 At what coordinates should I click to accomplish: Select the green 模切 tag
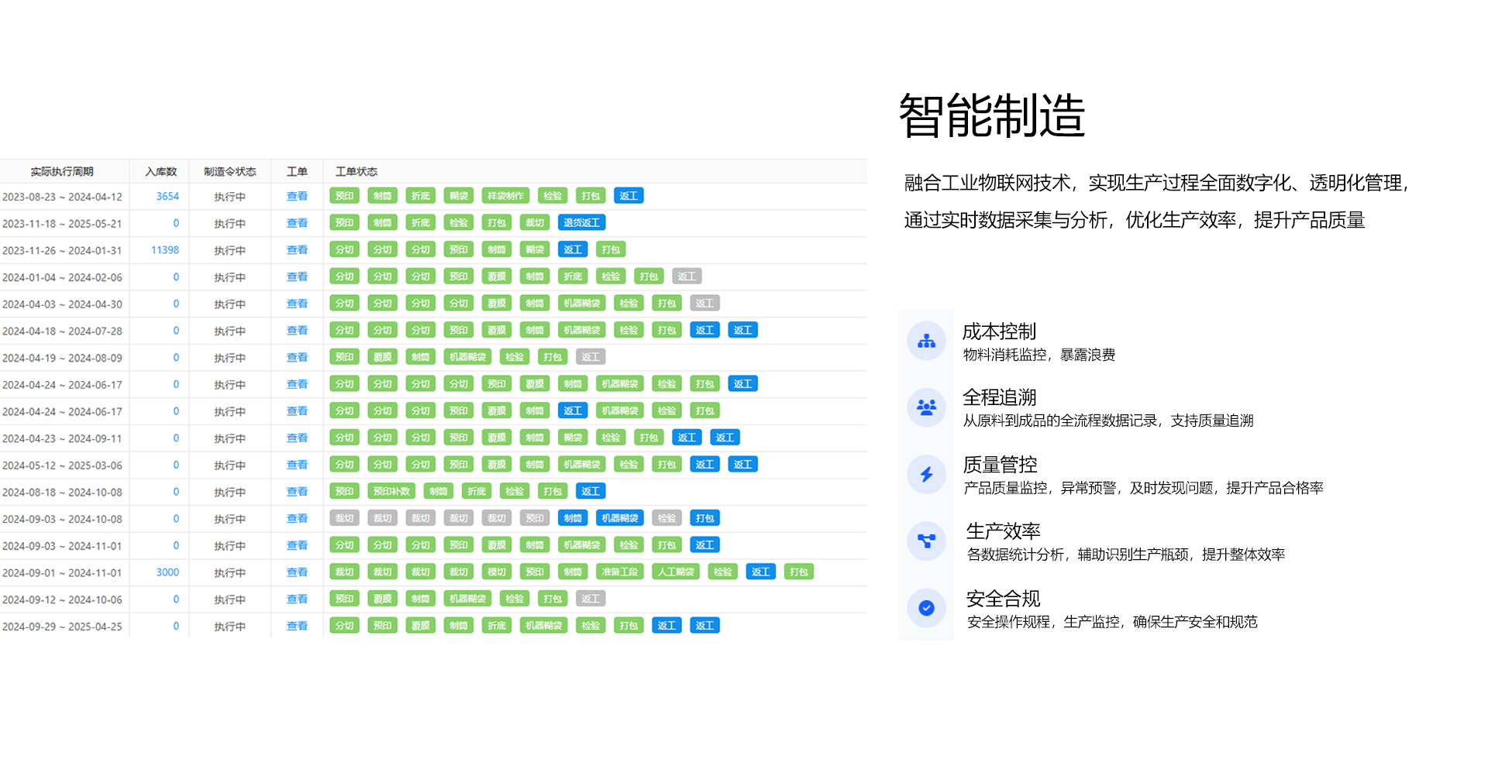(496, 572)
